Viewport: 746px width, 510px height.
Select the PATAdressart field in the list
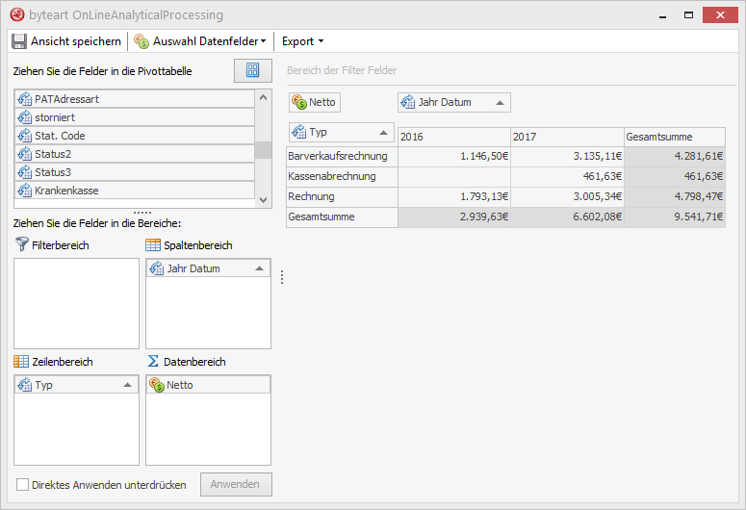click(135, 99)
